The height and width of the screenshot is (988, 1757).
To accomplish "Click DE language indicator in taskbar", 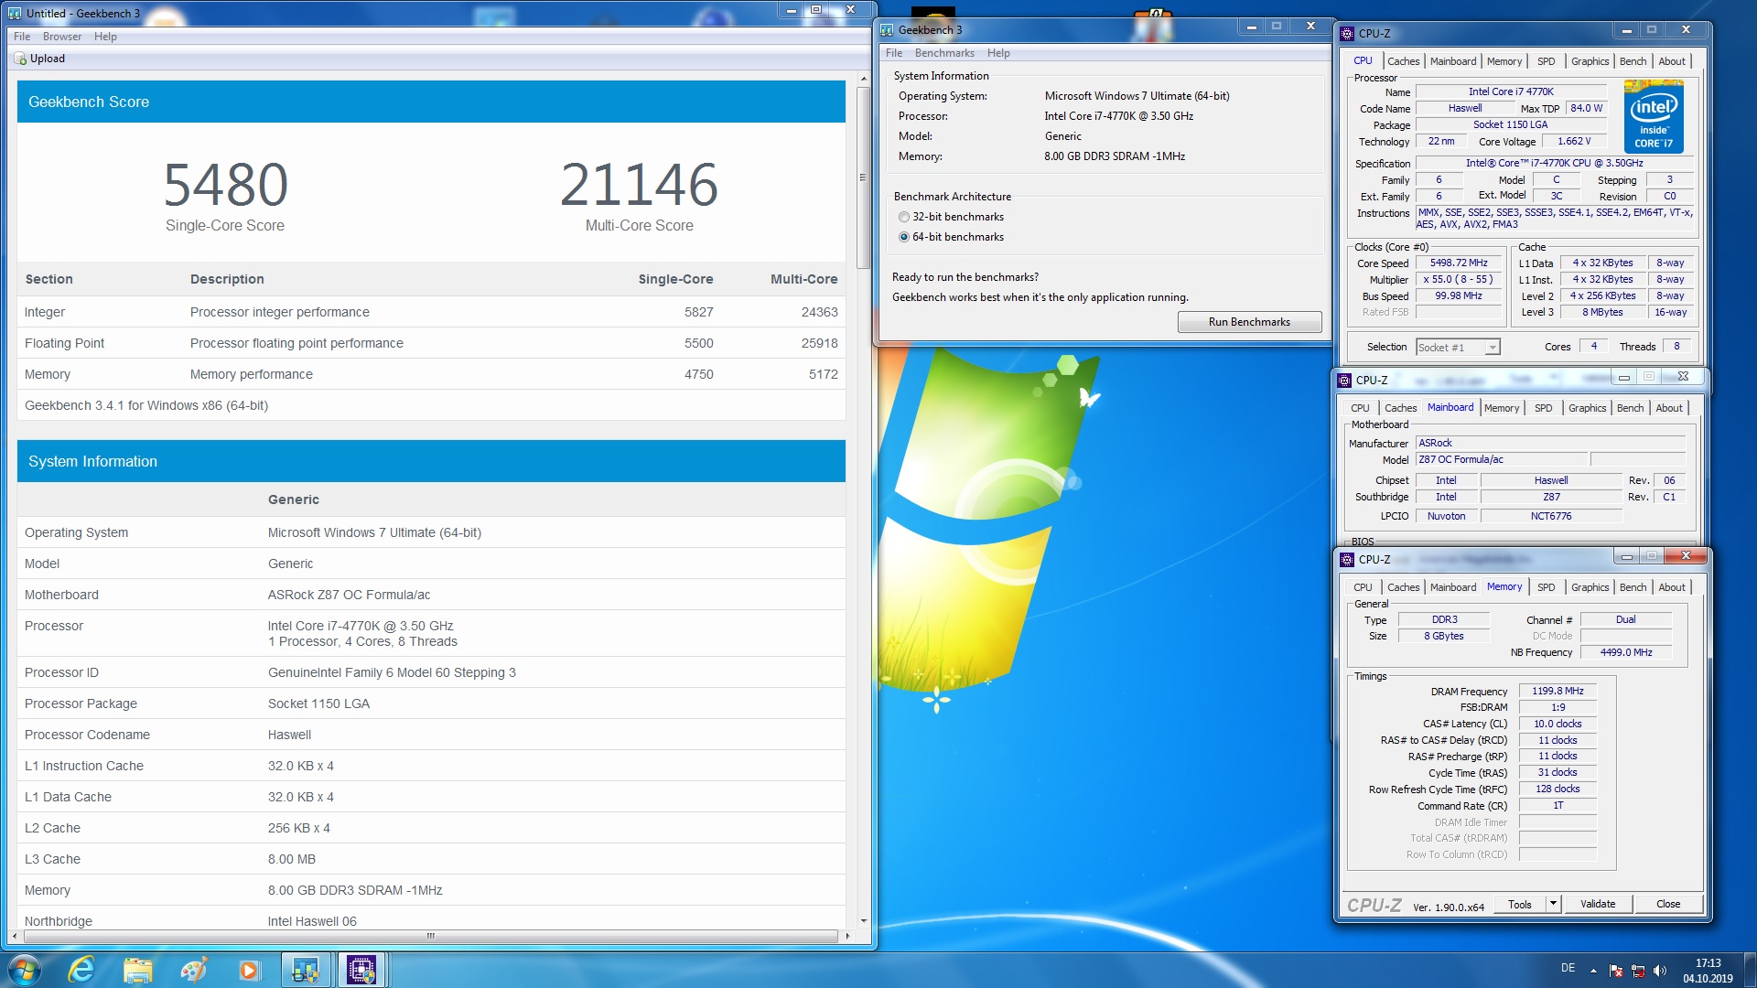I will click(1568, 968).
